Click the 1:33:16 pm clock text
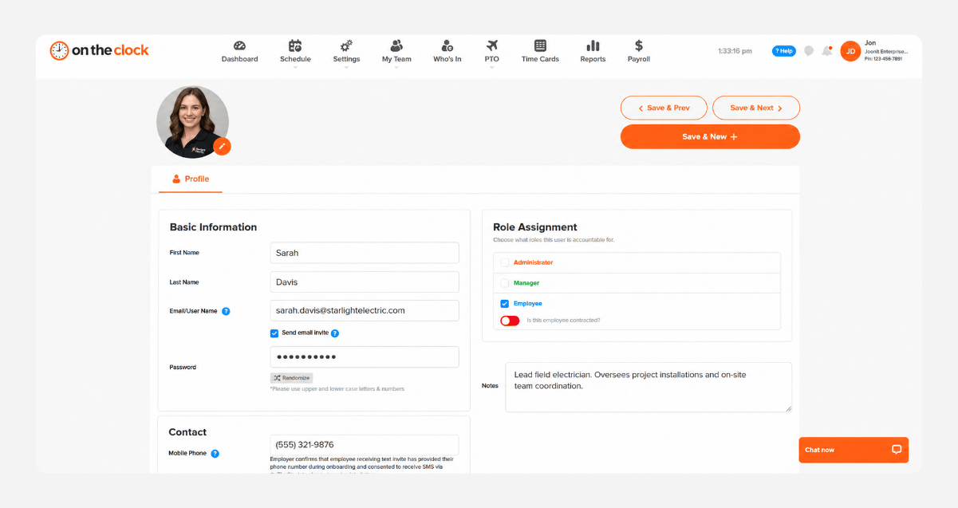The width and height of the screenshot is (958, 508). [735, 51]
